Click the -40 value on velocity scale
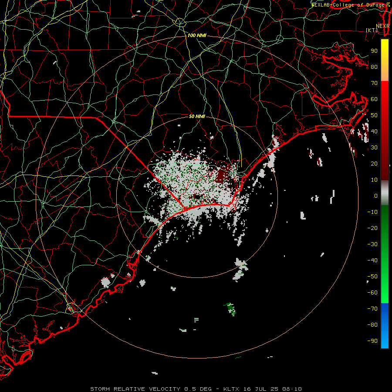 (372, 260)
